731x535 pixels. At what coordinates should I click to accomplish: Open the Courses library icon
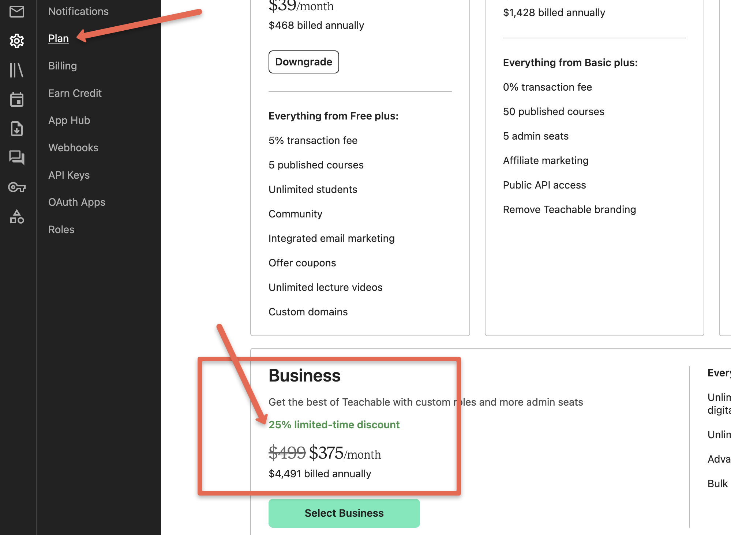tap(17, 70)
